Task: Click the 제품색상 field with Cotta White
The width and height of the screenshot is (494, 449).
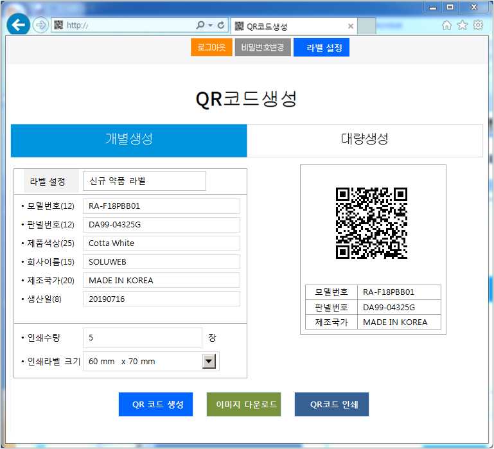Action: tap(161, 243)
